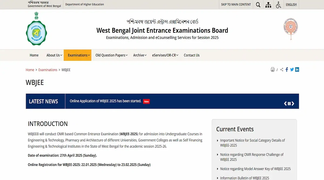
Task: Expand the Archive menu
Action: [140, 55]
